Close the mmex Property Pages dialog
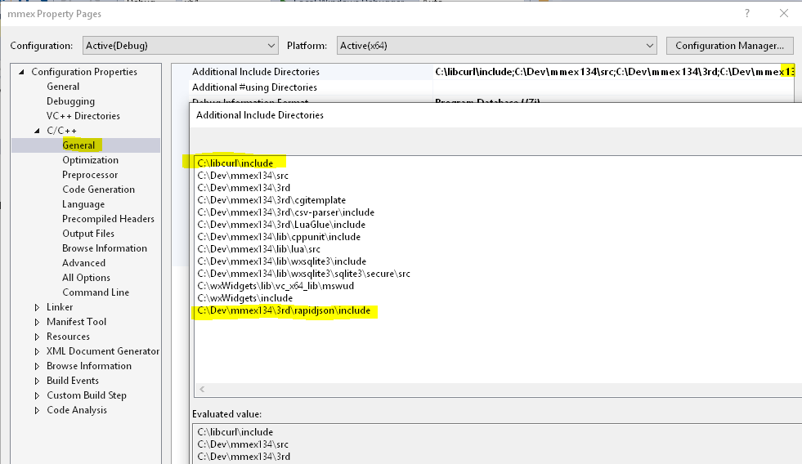Screen dimensions: 802x464 point(783,13)
